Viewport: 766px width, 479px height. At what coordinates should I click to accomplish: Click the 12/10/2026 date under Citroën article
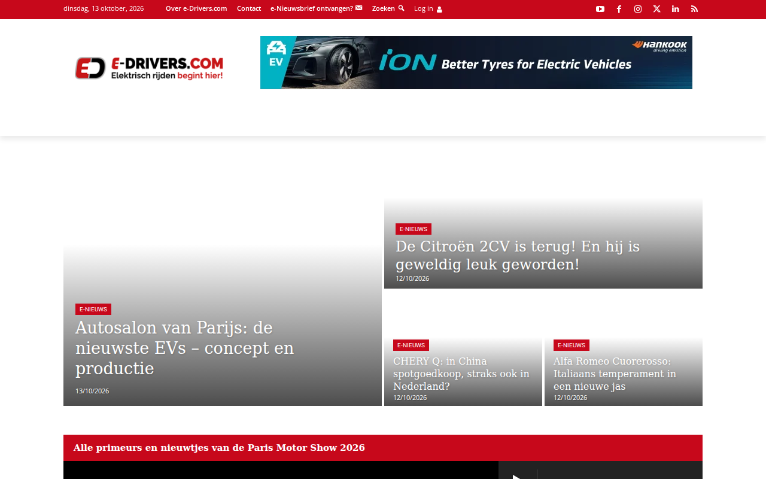(x=412, y=278)
